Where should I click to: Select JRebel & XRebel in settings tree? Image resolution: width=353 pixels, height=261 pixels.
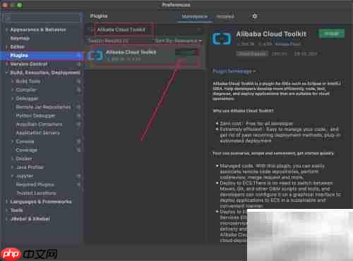[x=30, y=219]
